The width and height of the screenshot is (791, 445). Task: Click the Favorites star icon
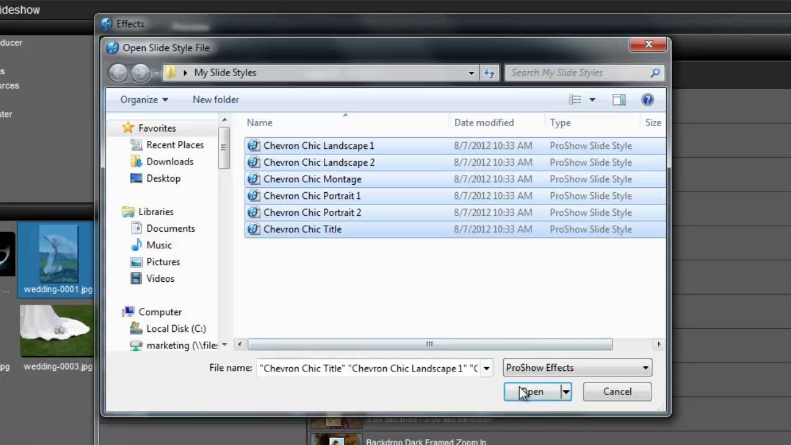pyautogui.click(x=128, y=128)
